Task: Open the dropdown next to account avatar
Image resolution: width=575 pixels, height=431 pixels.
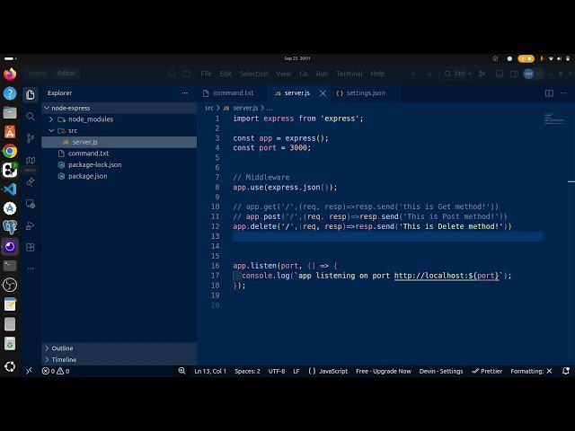Action: tap(539, 74)
